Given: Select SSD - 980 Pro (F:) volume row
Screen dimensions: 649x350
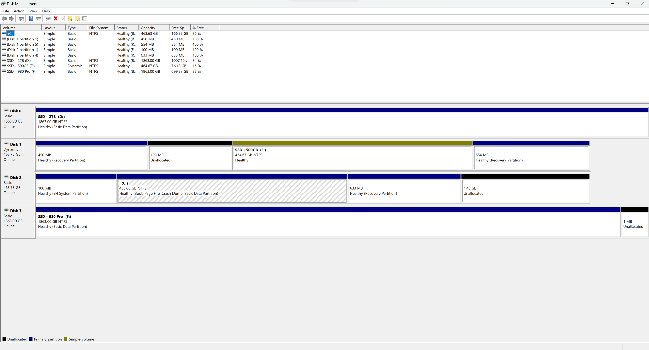Looking at the screenshot, I should point(22,72).
